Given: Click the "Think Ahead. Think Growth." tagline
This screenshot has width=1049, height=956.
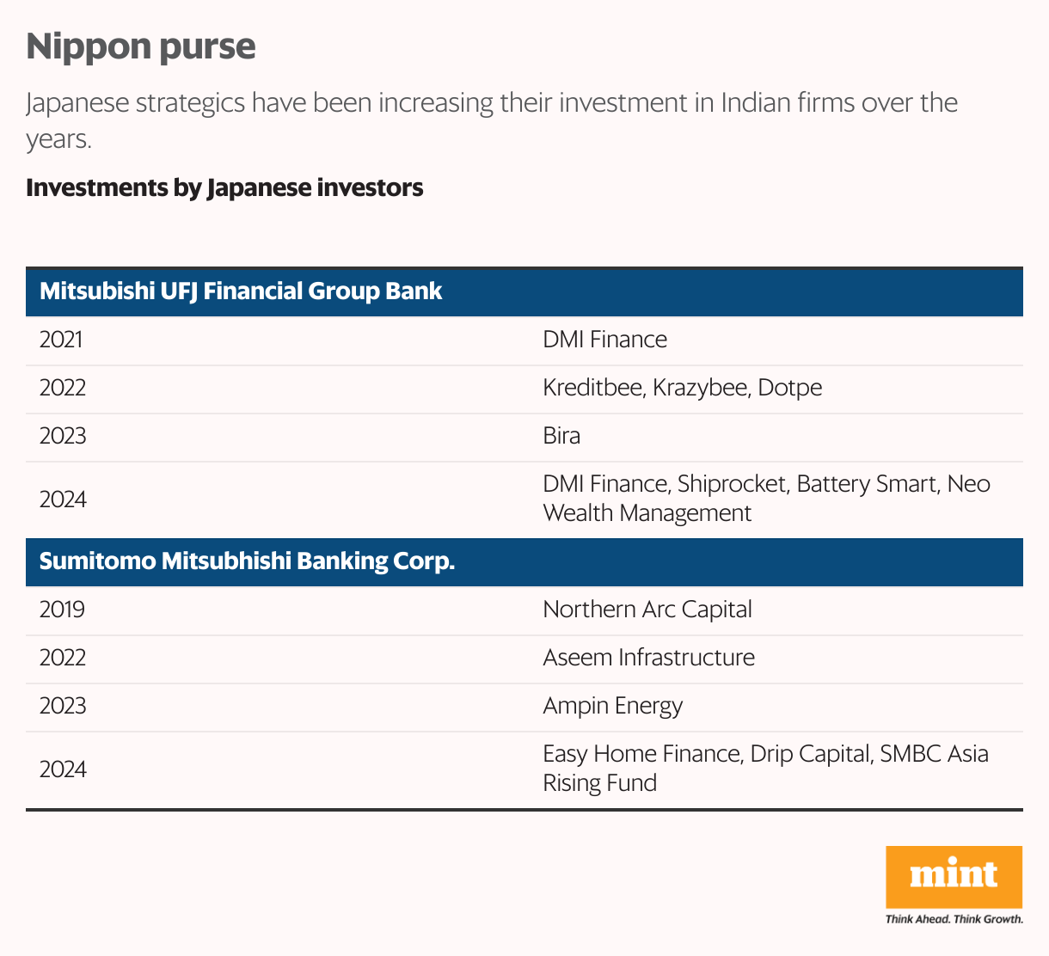Looking at the screenshot, I should [954, 919].
